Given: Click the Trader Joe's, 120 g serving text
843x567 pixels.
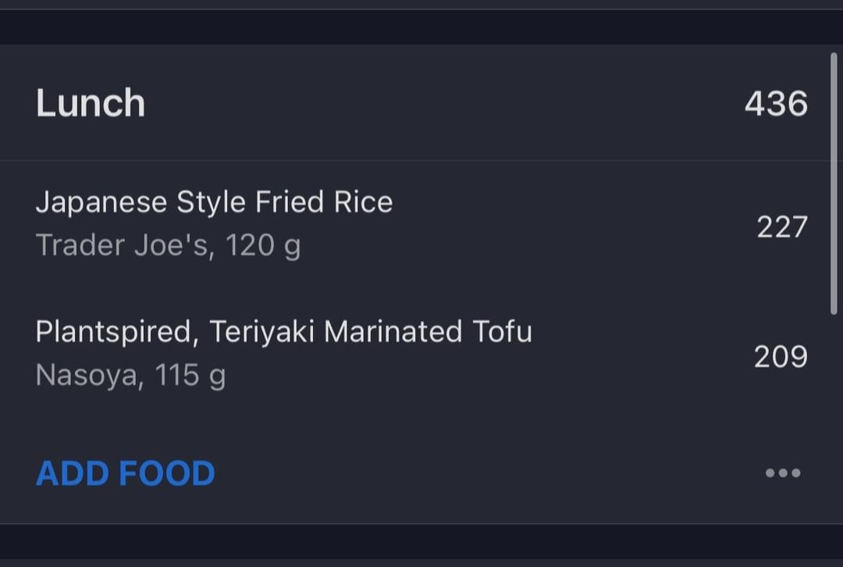Looking at the screenshot, I should (168, 246).
